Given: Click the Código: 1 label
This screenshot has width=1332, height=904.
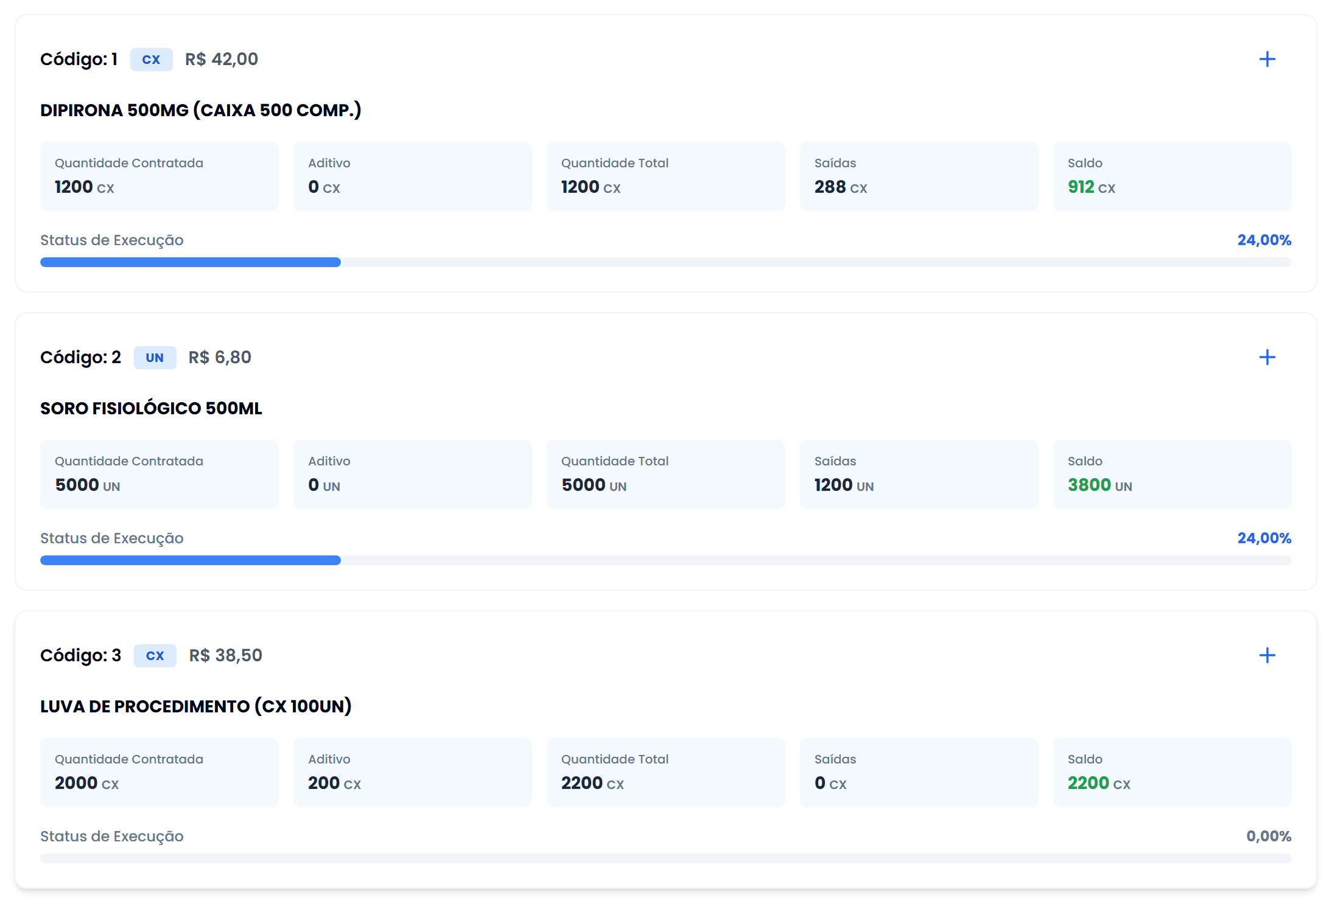Looking at the screenshot, I should pos(79,59).
